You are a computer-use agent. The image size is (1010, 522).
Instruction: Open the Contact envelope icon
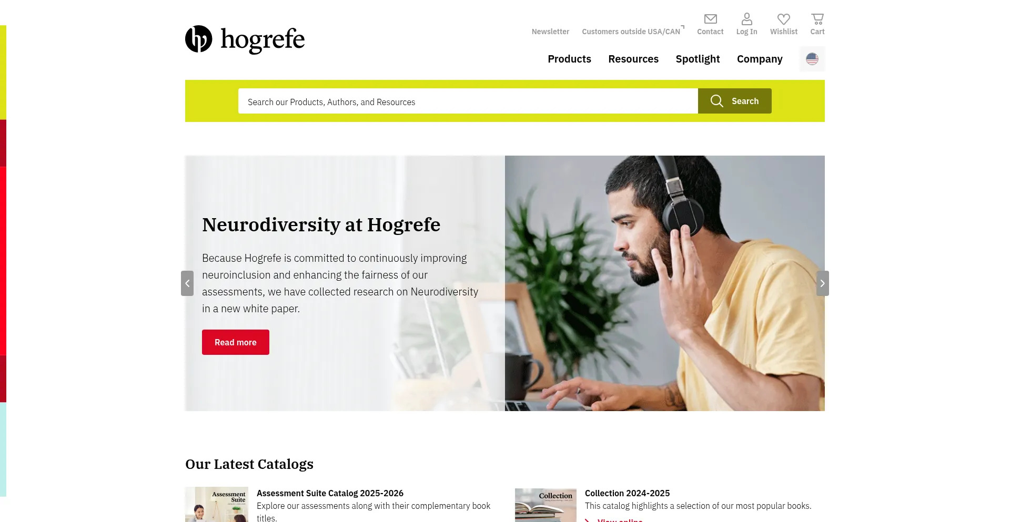coord(710,19)
